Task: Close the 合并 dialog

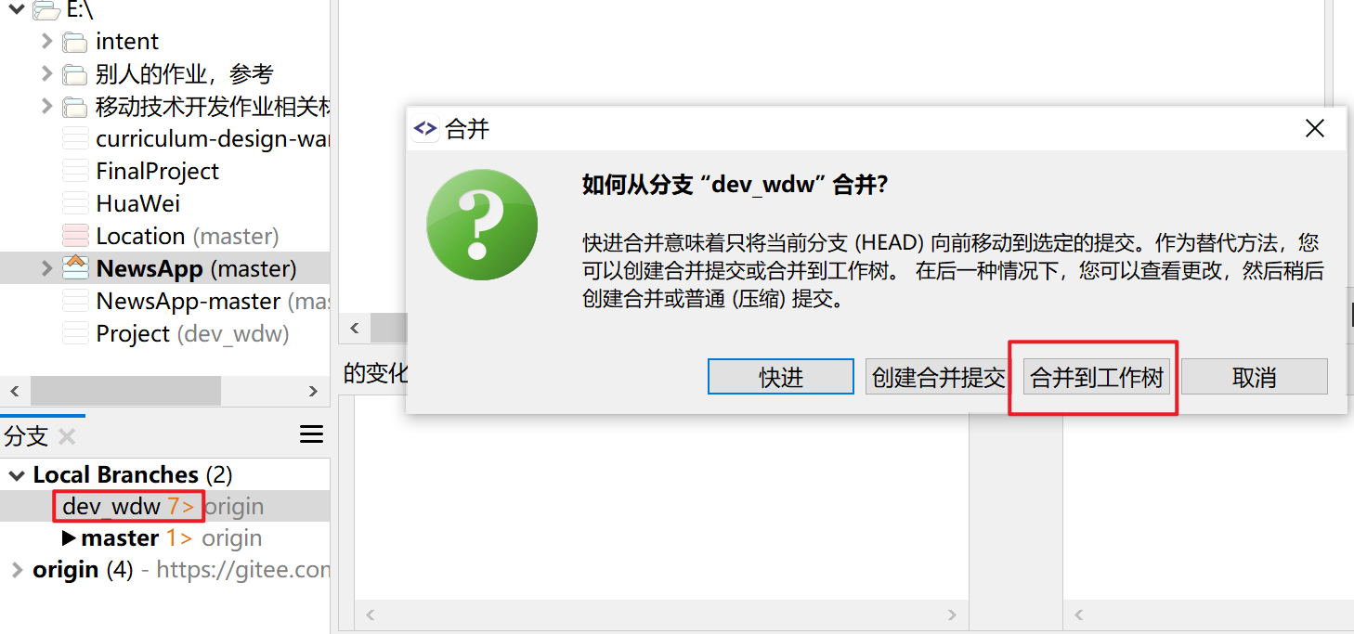Action: (1315, 129)
